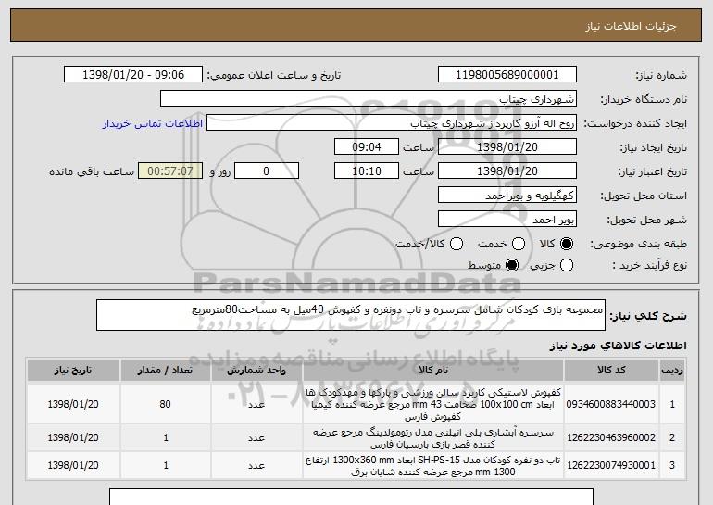
Task: Click buyer organization field شهرداری چیتاب
Action: [x=369, y=99]
